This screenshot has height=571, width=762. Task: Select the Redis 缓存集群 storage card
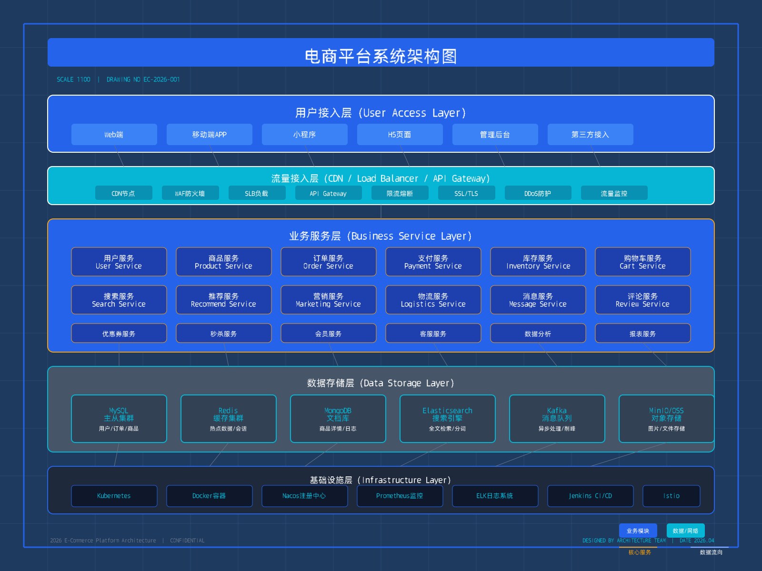(x=229, y=419)
